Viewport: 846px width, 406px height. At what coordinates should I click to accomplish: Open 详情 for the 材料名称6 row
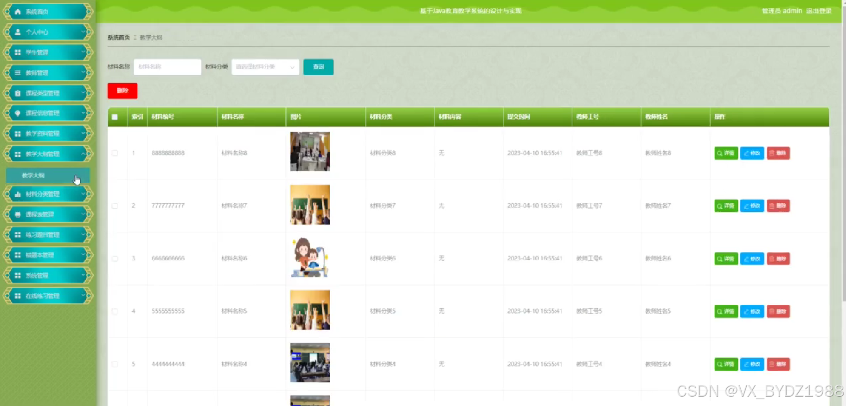coord(726,258)
